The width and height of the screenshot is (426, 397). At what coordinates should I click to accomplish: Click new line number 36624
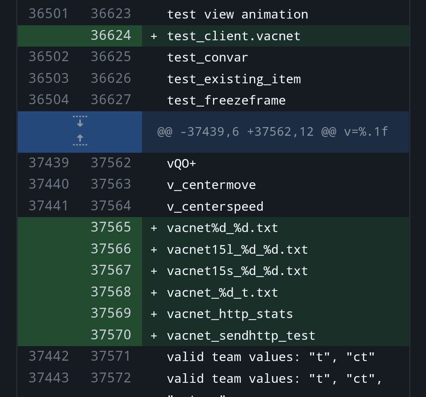click(x=111, y=36)
